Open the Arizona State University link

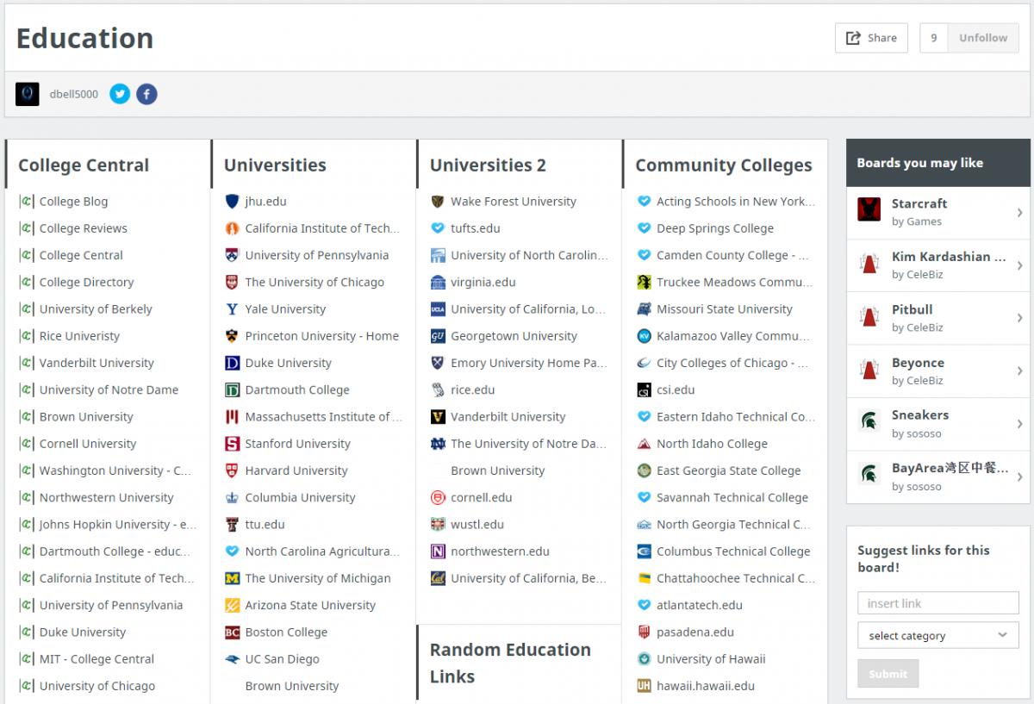tap(310, 605)
